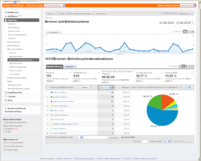Click the filter text input field
Viewport: 201px width, 161px height.
[95, 137]
